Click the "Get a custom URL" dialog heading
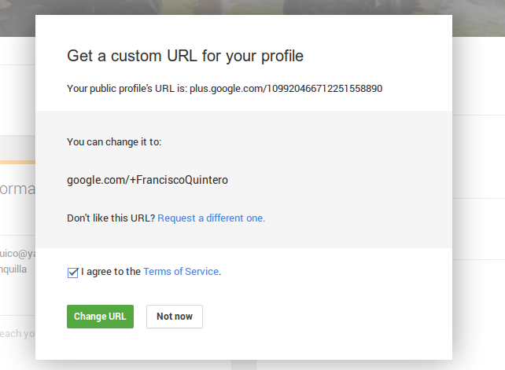 point(186,57)
